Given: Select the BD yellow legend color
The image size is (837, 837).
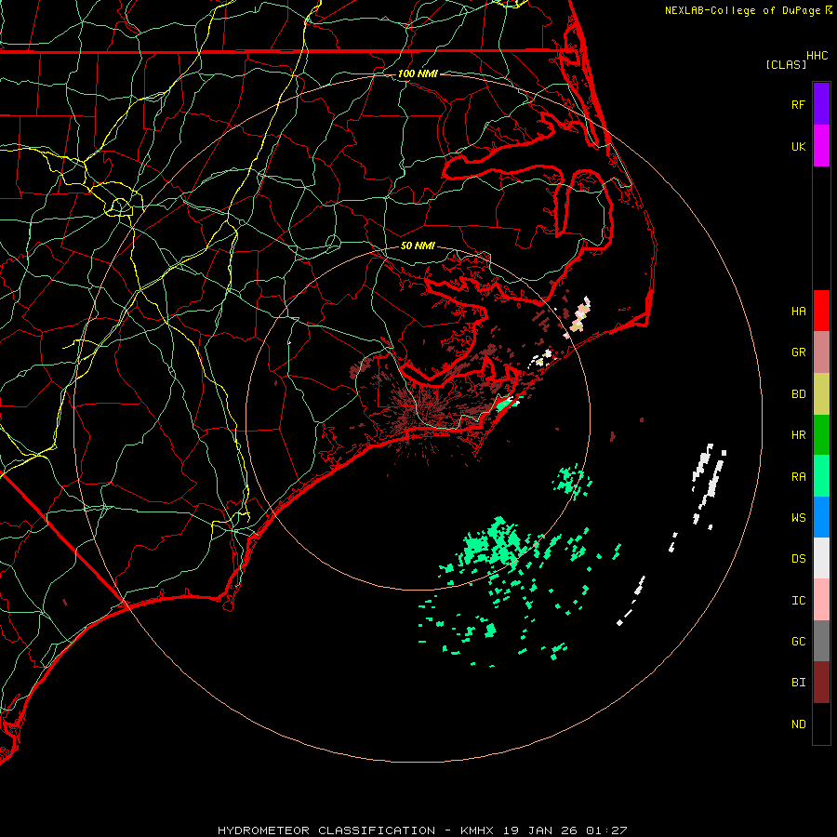Looking at the screenshot, I should [x=821, y=394].
